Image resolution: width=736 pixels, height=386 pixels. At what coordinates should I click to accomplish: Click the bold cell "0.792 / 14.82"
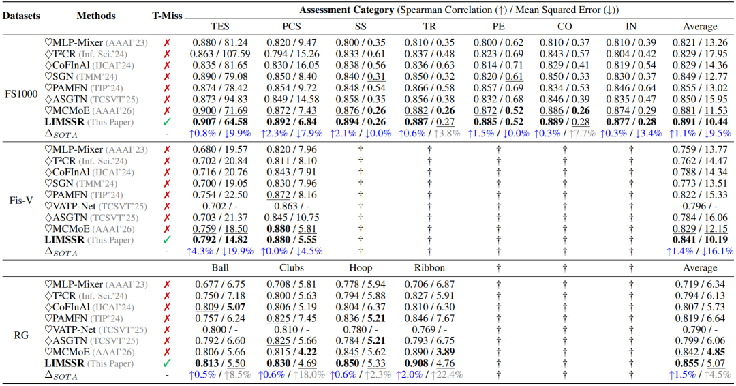(x=220, y=240)
